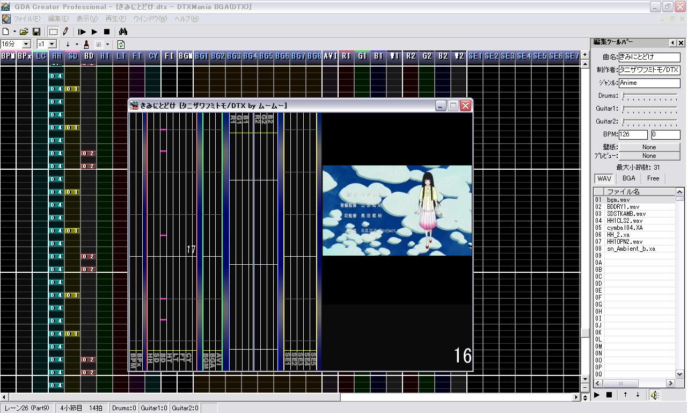Click the SD lane column header
The width and height of the screenshot is (688, 413).
(72, 56)
